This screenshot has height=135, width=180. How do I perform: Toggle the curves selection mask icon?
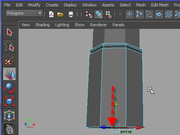pos(149,14)
